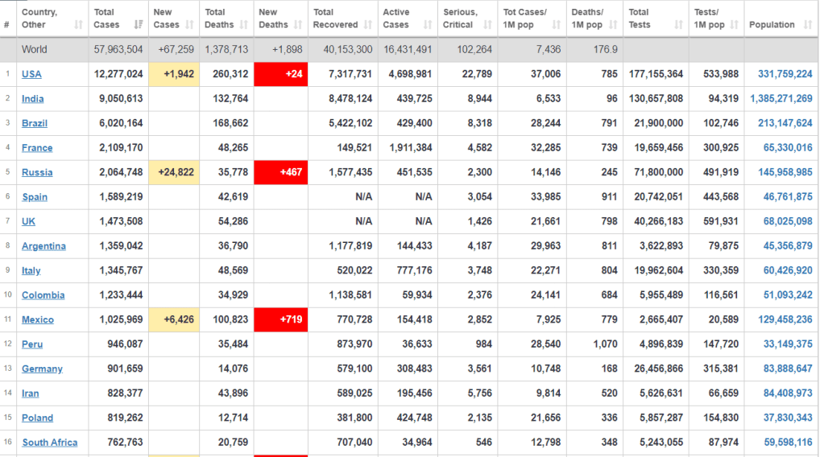Click the Population column sort icon
This screenshot has width=824, height=457.
(x=808, y=25)
